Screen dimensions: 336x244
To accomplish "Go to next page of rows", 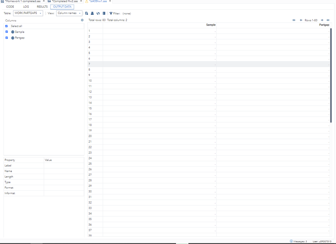I will pyautogui.click(x=322, y=20).
